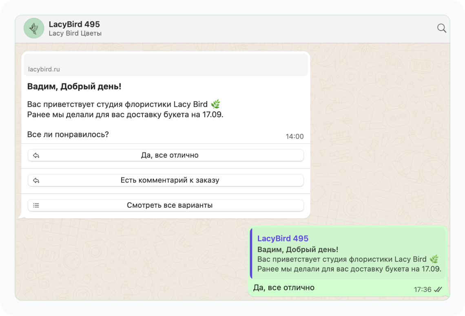Open "Смотреть все варианты" options list

click(x=166, y=205)
